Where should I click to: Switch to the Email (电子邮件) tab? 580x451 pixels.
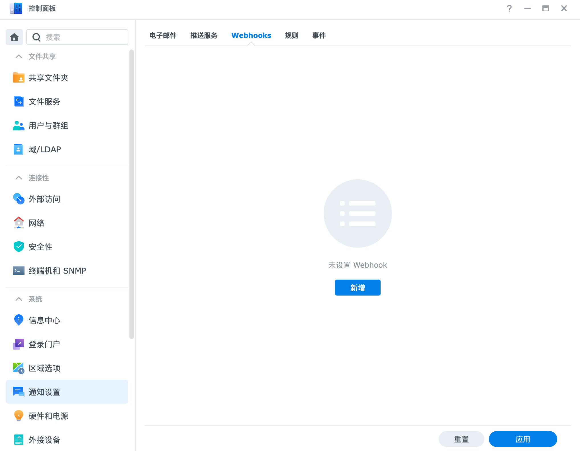[x=163, y=35]
